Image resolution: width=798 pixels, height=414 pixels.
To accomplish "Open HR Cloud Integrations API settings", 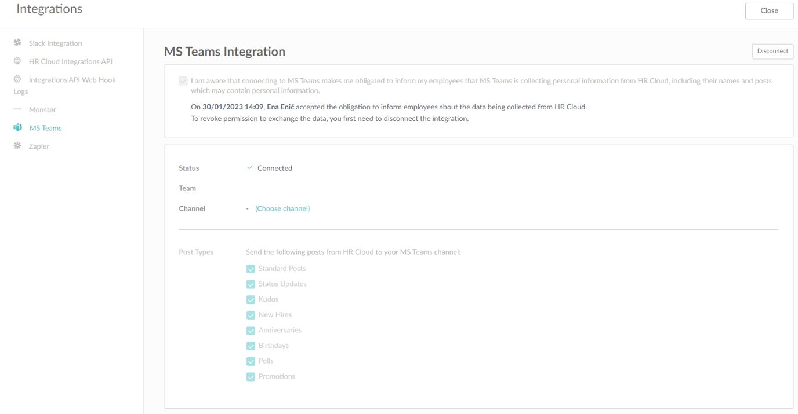I will (71, 61).
